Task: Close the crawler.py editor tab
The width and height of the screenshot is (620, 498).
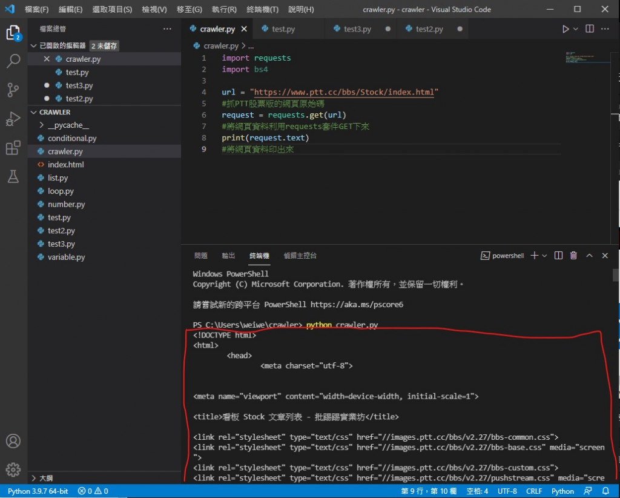Action: tap(244, 29)
